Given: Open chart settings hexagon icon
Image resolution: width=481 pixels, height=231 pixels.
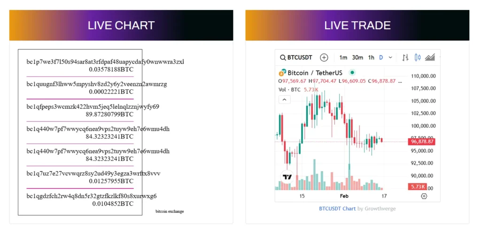Looking at the screenshot, I should (424, 196).
